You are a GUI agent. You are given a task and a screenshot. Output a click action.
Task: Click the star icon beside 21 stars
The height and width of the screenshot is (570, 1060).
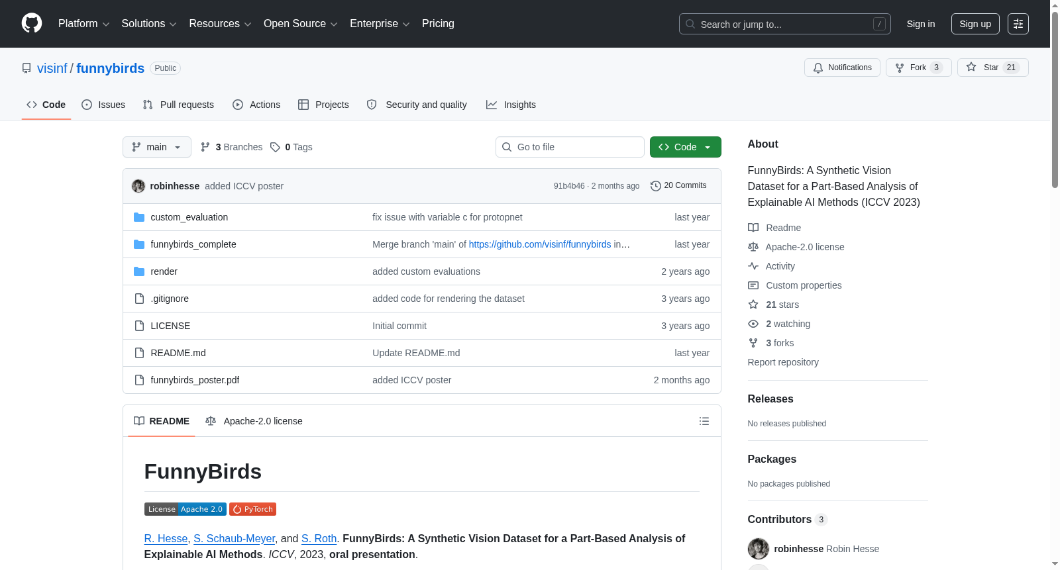(x=753, y=305)
